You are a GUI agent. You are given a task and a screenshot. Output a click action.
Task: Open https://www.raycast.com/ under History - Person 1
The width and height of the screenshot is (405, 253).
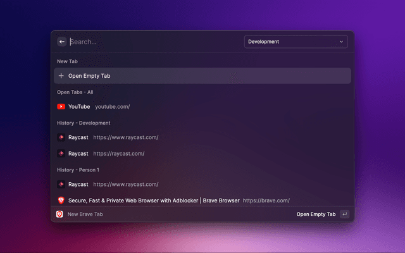tap(125, 185)
